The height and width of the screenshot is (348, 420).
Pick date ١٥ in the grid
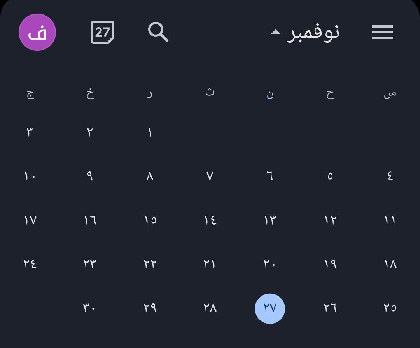coord(150,220)
